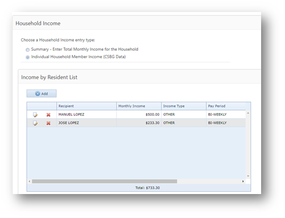Viewport: 285px width, 218px height.
Task: Click BI-WEEKLY pay period for MANUEL LOPEZ
Action: coord(217,114)
